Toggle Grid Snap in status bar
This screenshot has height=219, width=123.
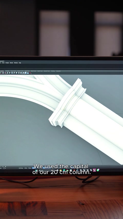(21, 168)
